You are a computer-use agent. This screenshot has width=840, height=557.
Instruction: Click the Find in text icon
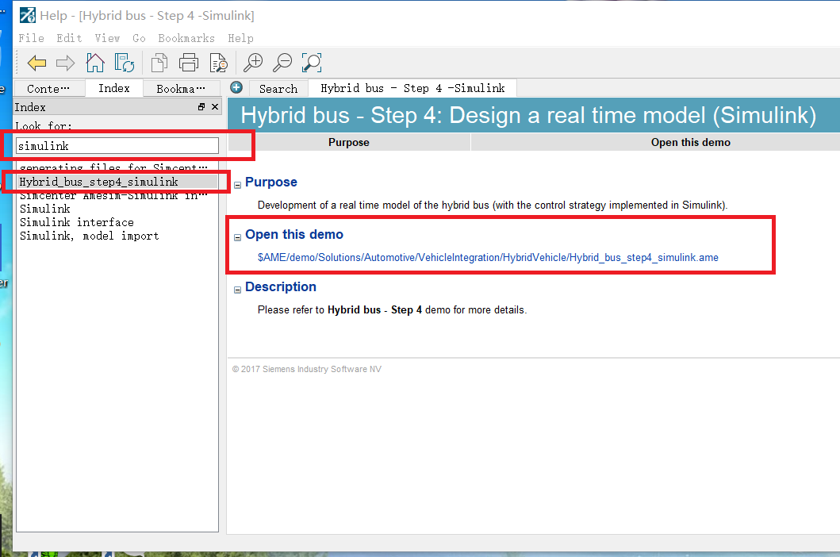click(218, 63)
